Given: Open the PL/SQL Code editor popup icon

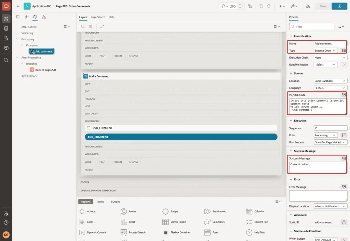Looking at the screenshot, I should 344,95.
